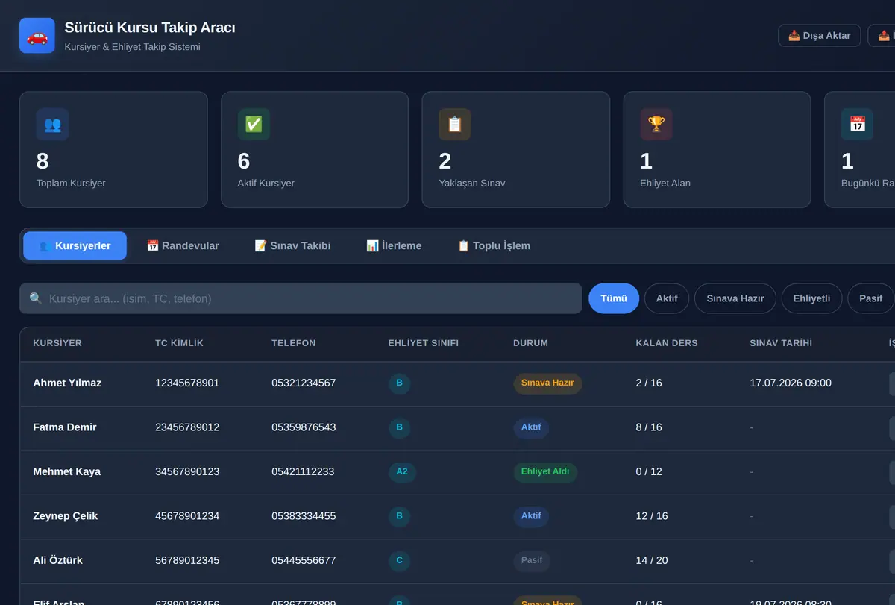Click the 14 / 20 remaining lessons value
The width and height of the screenshot is (895, 605).
point(652,561)
